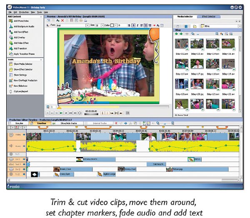Toggle bold text formatting
The height and width of the screenshot is (218, 250).
(134, 25)
